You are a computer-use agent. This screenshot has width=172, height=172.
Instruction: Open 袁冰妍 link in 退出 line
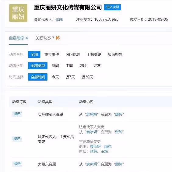point(95,146)
